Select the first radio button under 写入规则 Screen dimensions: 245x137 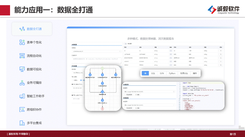[72, 80]
